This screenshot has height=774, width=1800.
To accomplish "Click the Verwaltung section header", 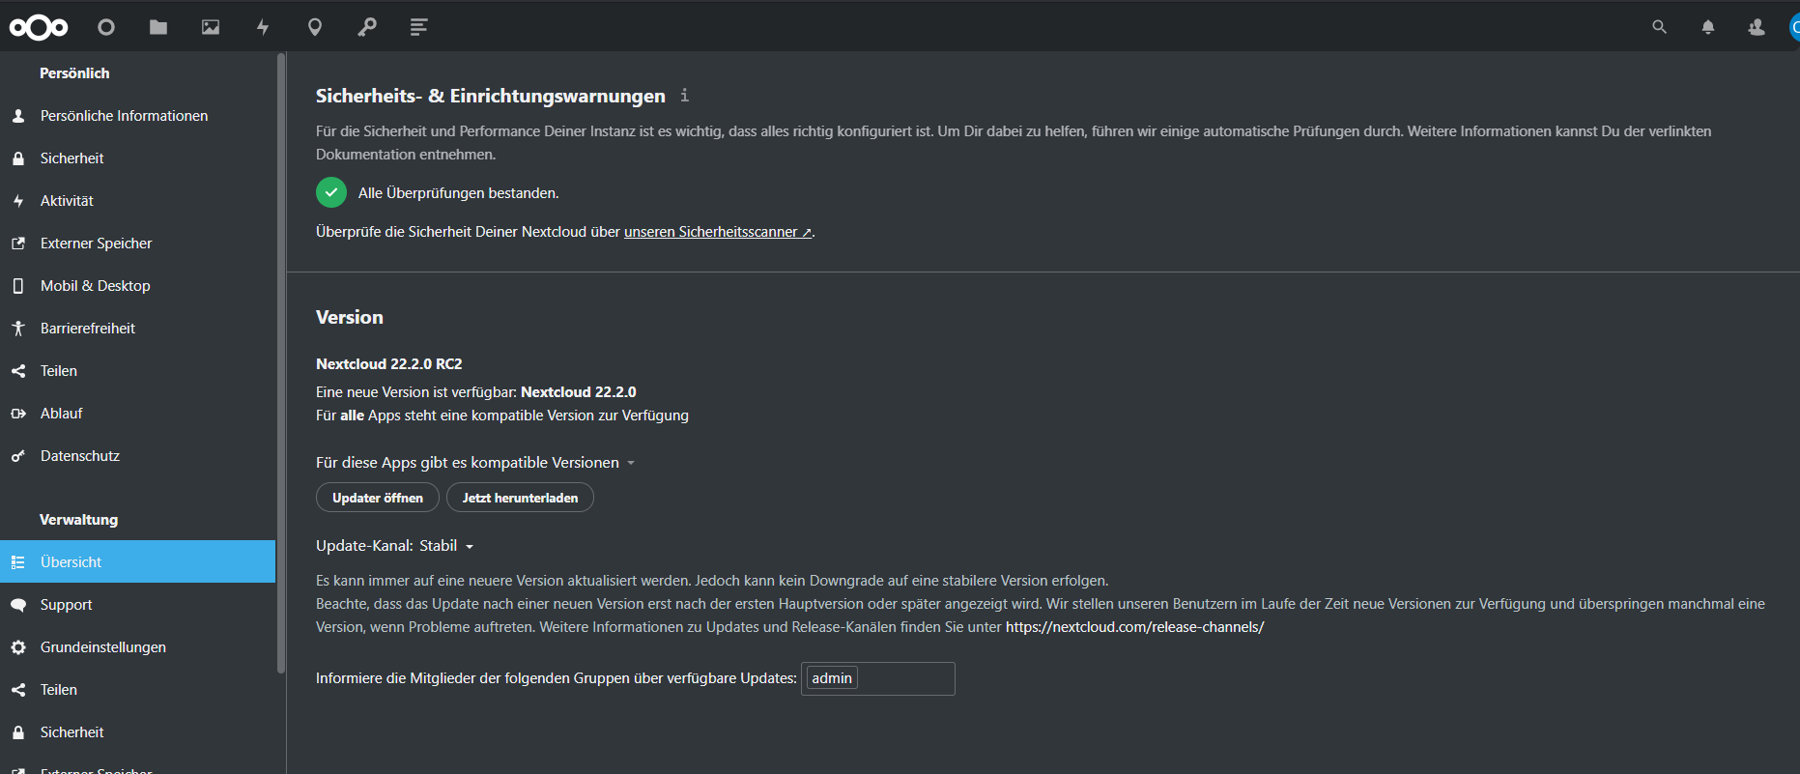I will [78, 520].
